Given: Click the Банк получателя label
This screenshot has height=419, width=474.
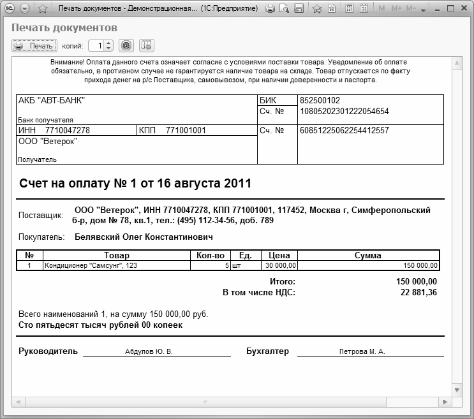Looking at the screenshot, I should coord(45,120).
